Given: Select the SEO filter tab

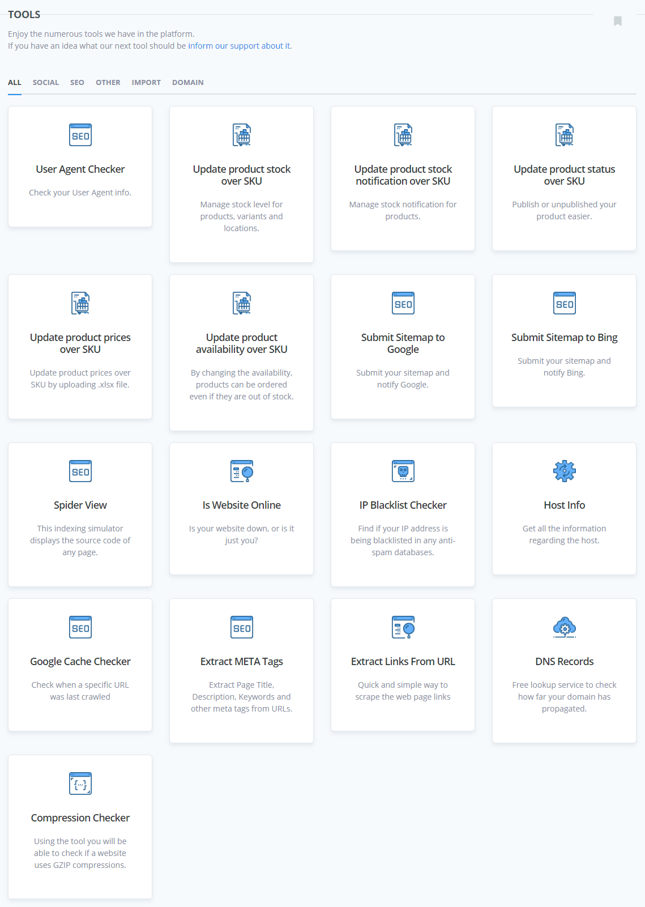Looking at the screenshot, I should pyautogui.click(x=77, y=83).
